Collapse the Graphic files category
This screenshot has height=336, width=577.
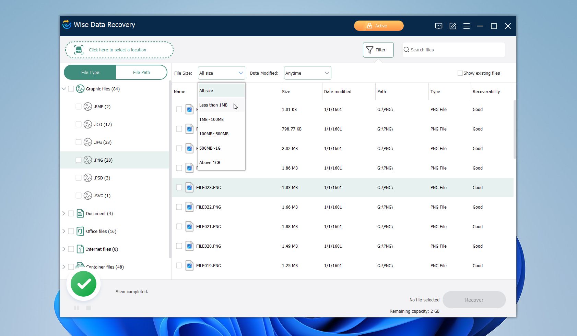tap(64, 88)
